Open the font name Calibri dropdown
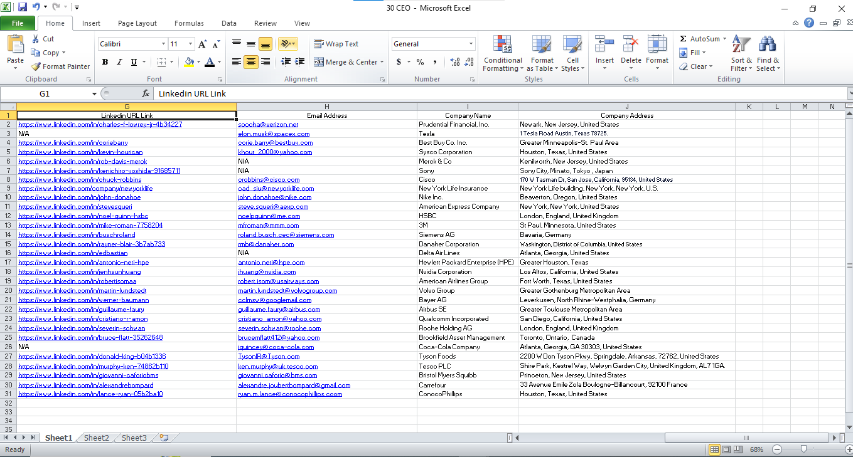This screenshot has width=853, height=457. click(x=163, y=44)
